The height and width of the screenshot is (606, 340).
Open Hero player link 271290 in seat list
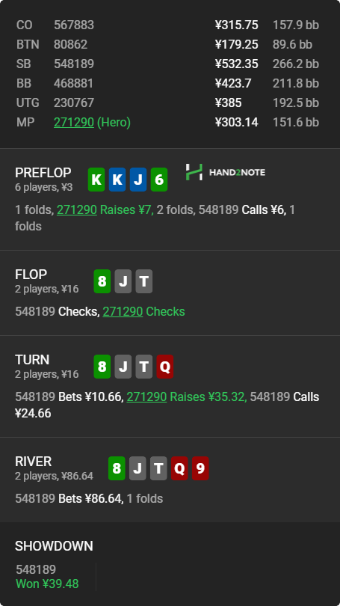point(74,122)
